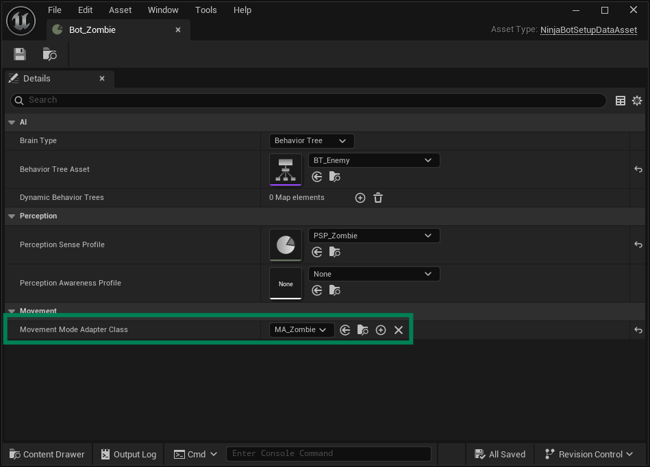The width and height of the screenshot is (650, 467).
Task: Open the Perception Awareness Profile dropdown
Action: 373,273
